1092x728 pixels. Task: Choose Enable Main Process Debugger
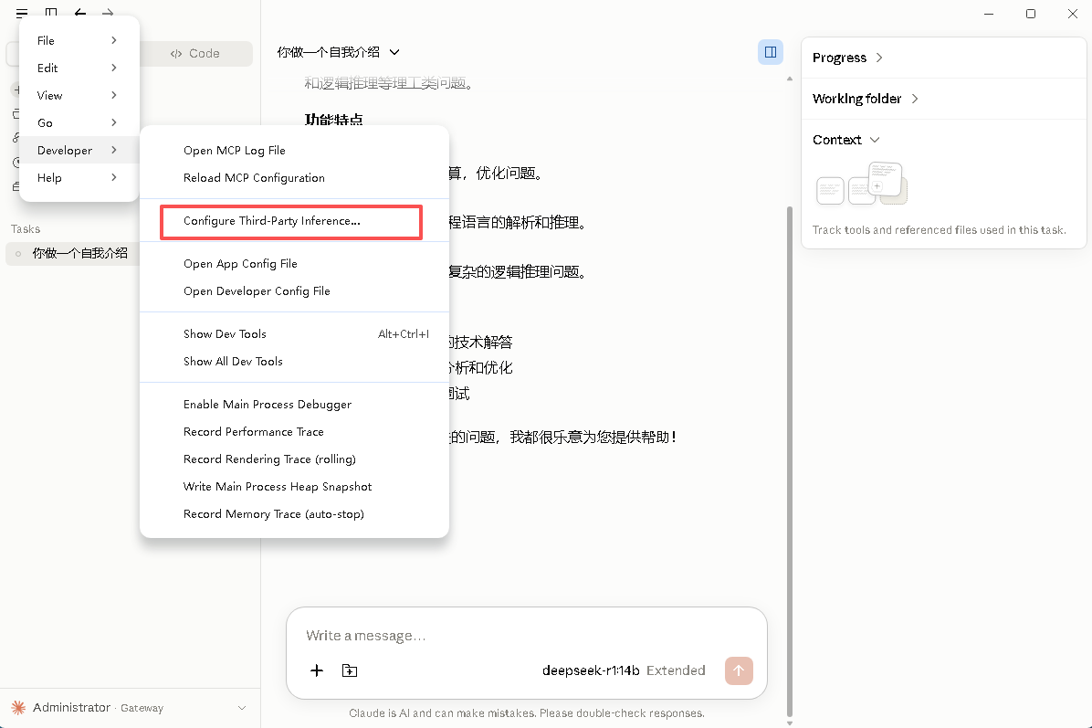(294, 404)
